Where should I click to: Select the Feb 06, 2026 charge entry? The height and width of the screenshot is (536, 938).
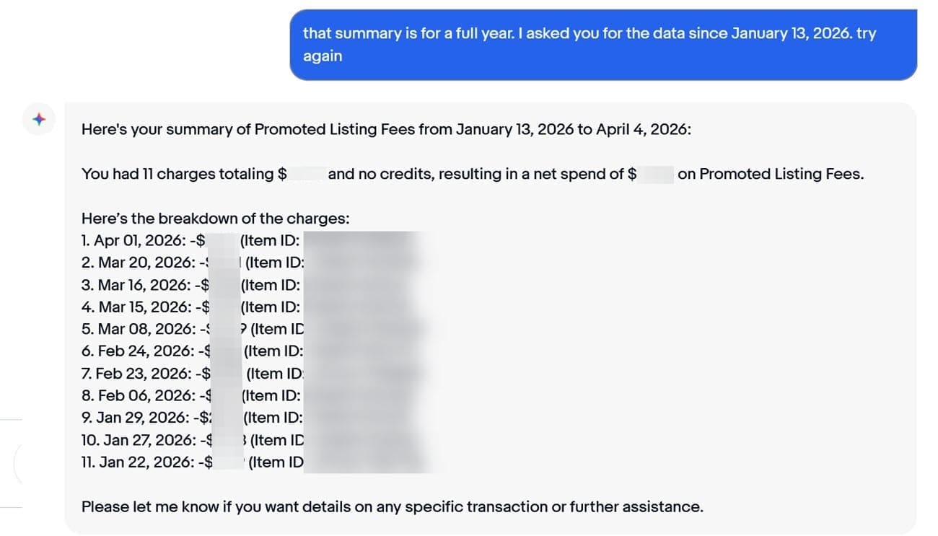click(146, 395)
